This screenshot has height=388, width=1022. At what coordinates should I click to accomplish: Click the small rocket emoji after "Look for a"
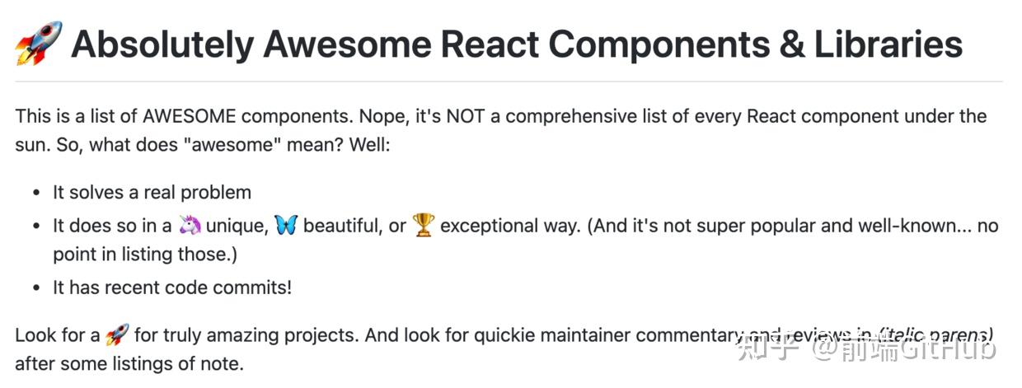[x=117, y=335]
